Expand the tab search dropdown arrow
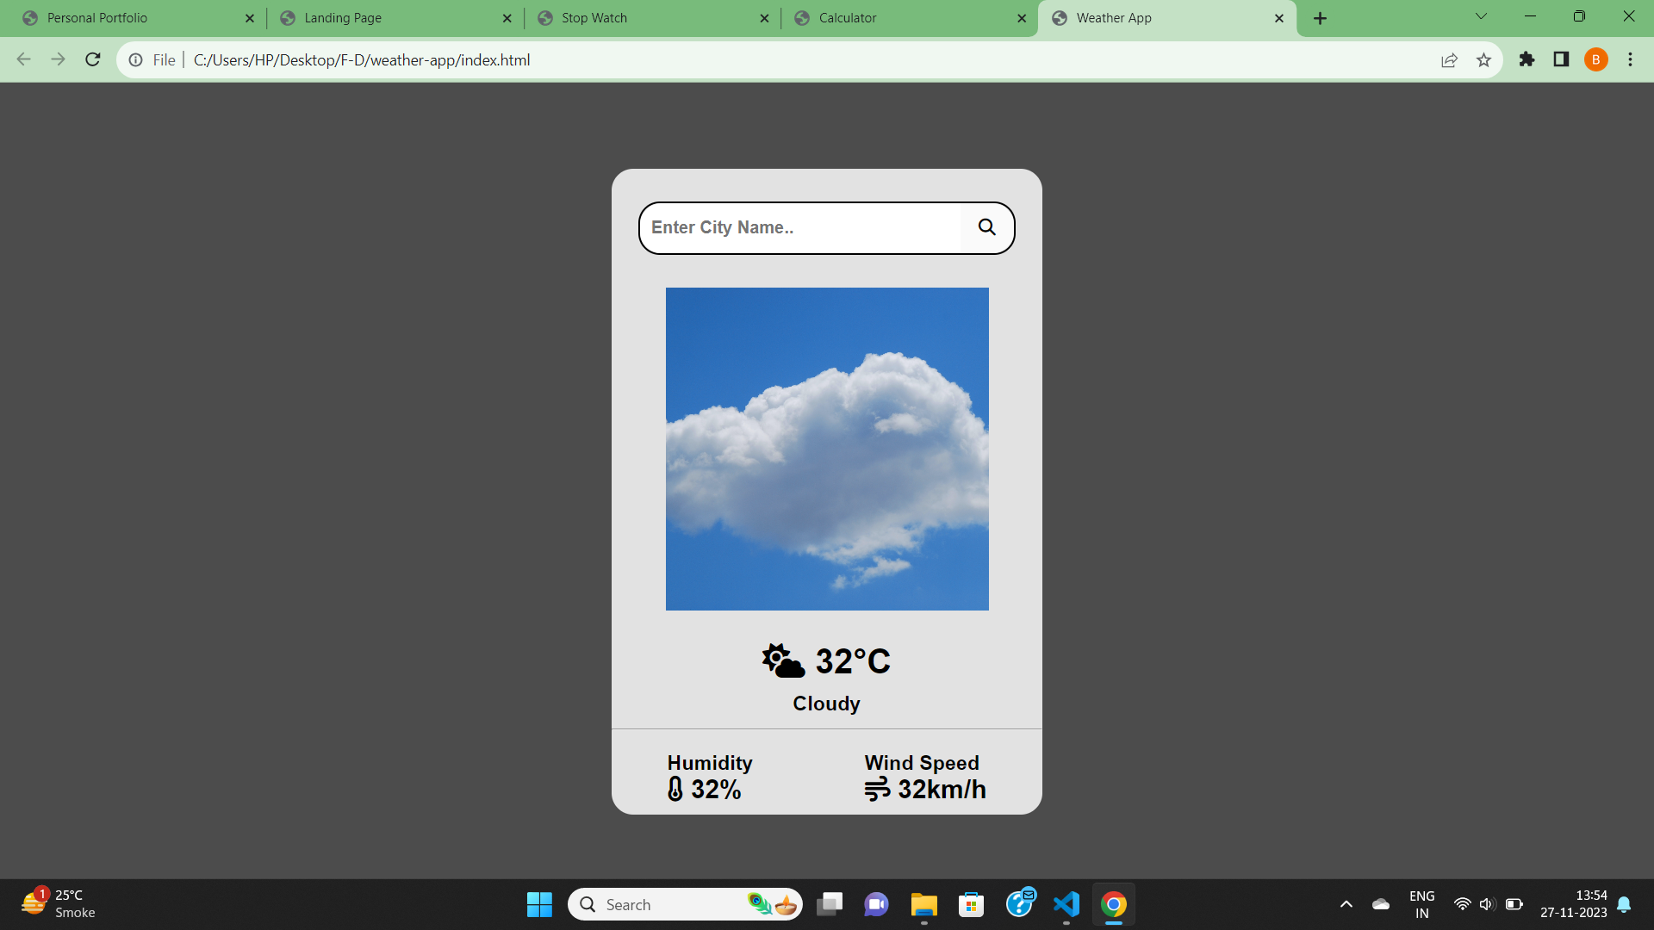 [1481, 16]
